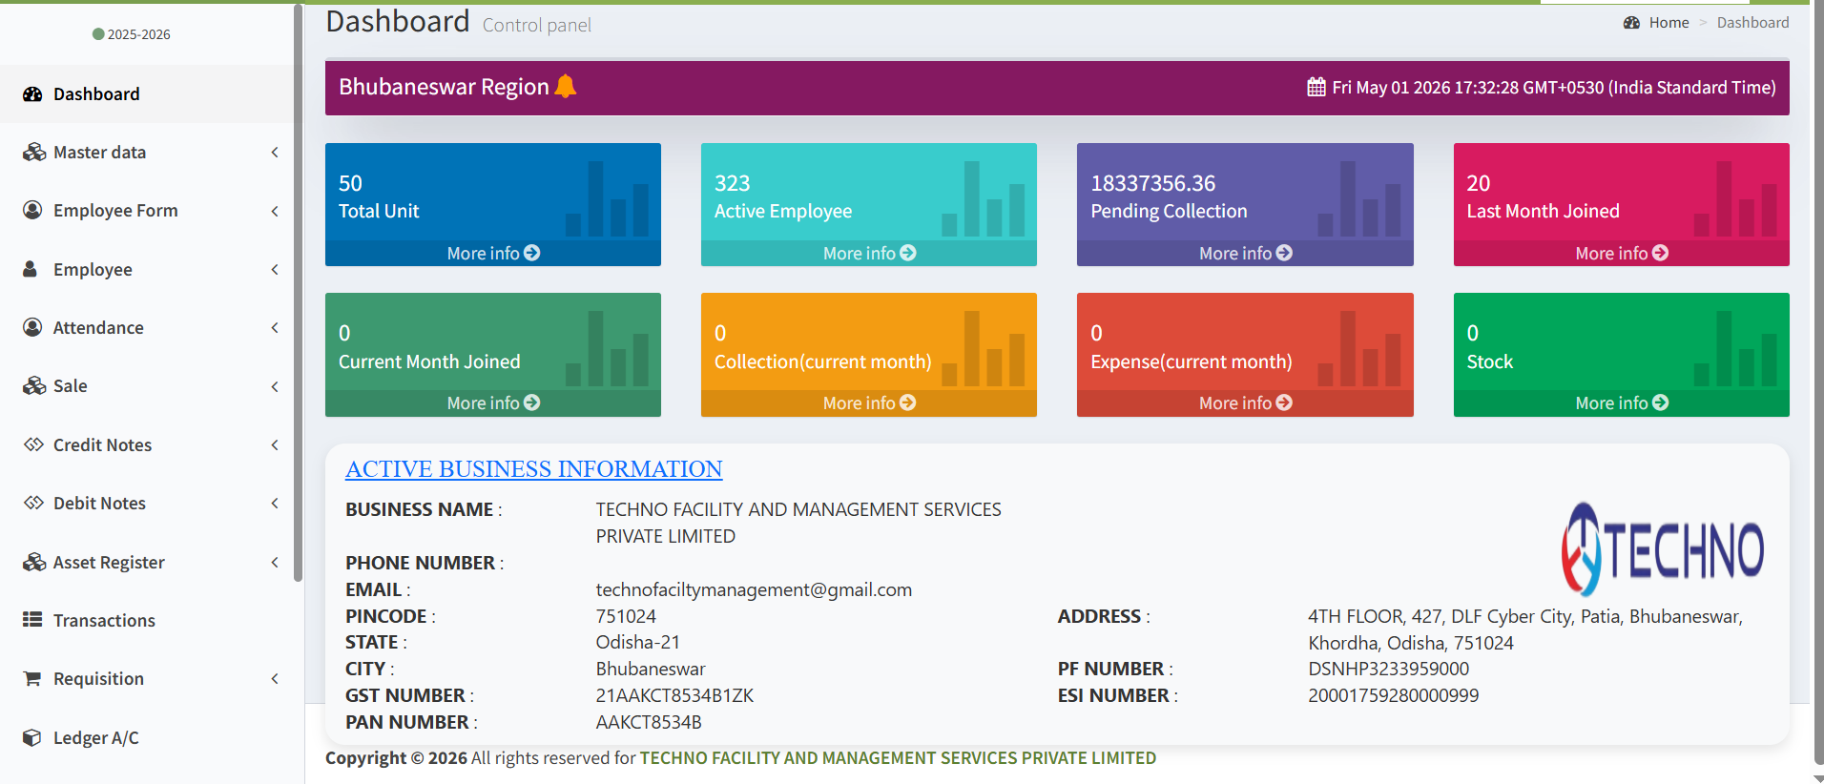The height and width of the screenshot is (784, 1824).
Task: Expand the Employee Form submenu chevron
Action: [x=275, y=211]
